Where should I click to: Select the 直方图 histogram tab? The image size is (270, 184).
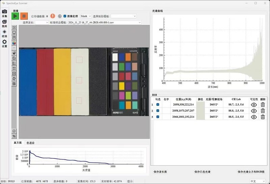point(18,143)
